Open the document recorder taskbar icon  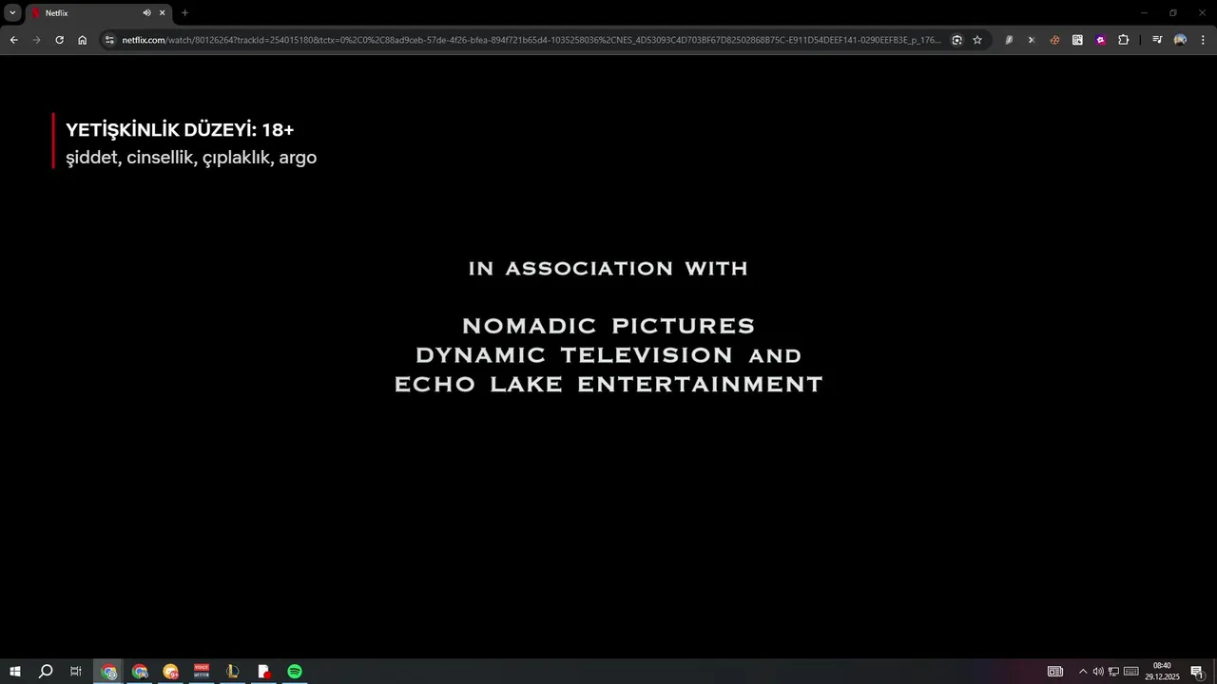point(263,672)
